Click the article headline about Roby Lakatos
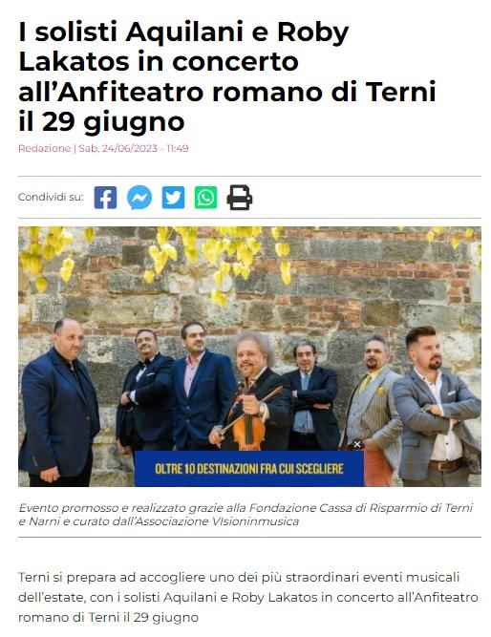The width and height of the screenshot is (491, 637). pyautogui.click(x=227, y=76)
